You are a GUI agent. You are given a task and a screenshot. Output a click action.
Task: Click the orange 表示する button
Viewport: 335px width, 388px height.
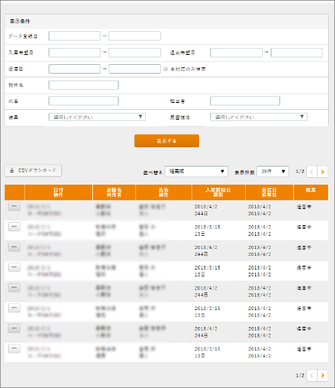pos(167,141)
